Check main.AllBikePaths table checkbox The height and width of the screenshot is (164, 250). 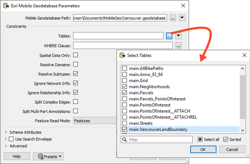[x=125, y=68]
